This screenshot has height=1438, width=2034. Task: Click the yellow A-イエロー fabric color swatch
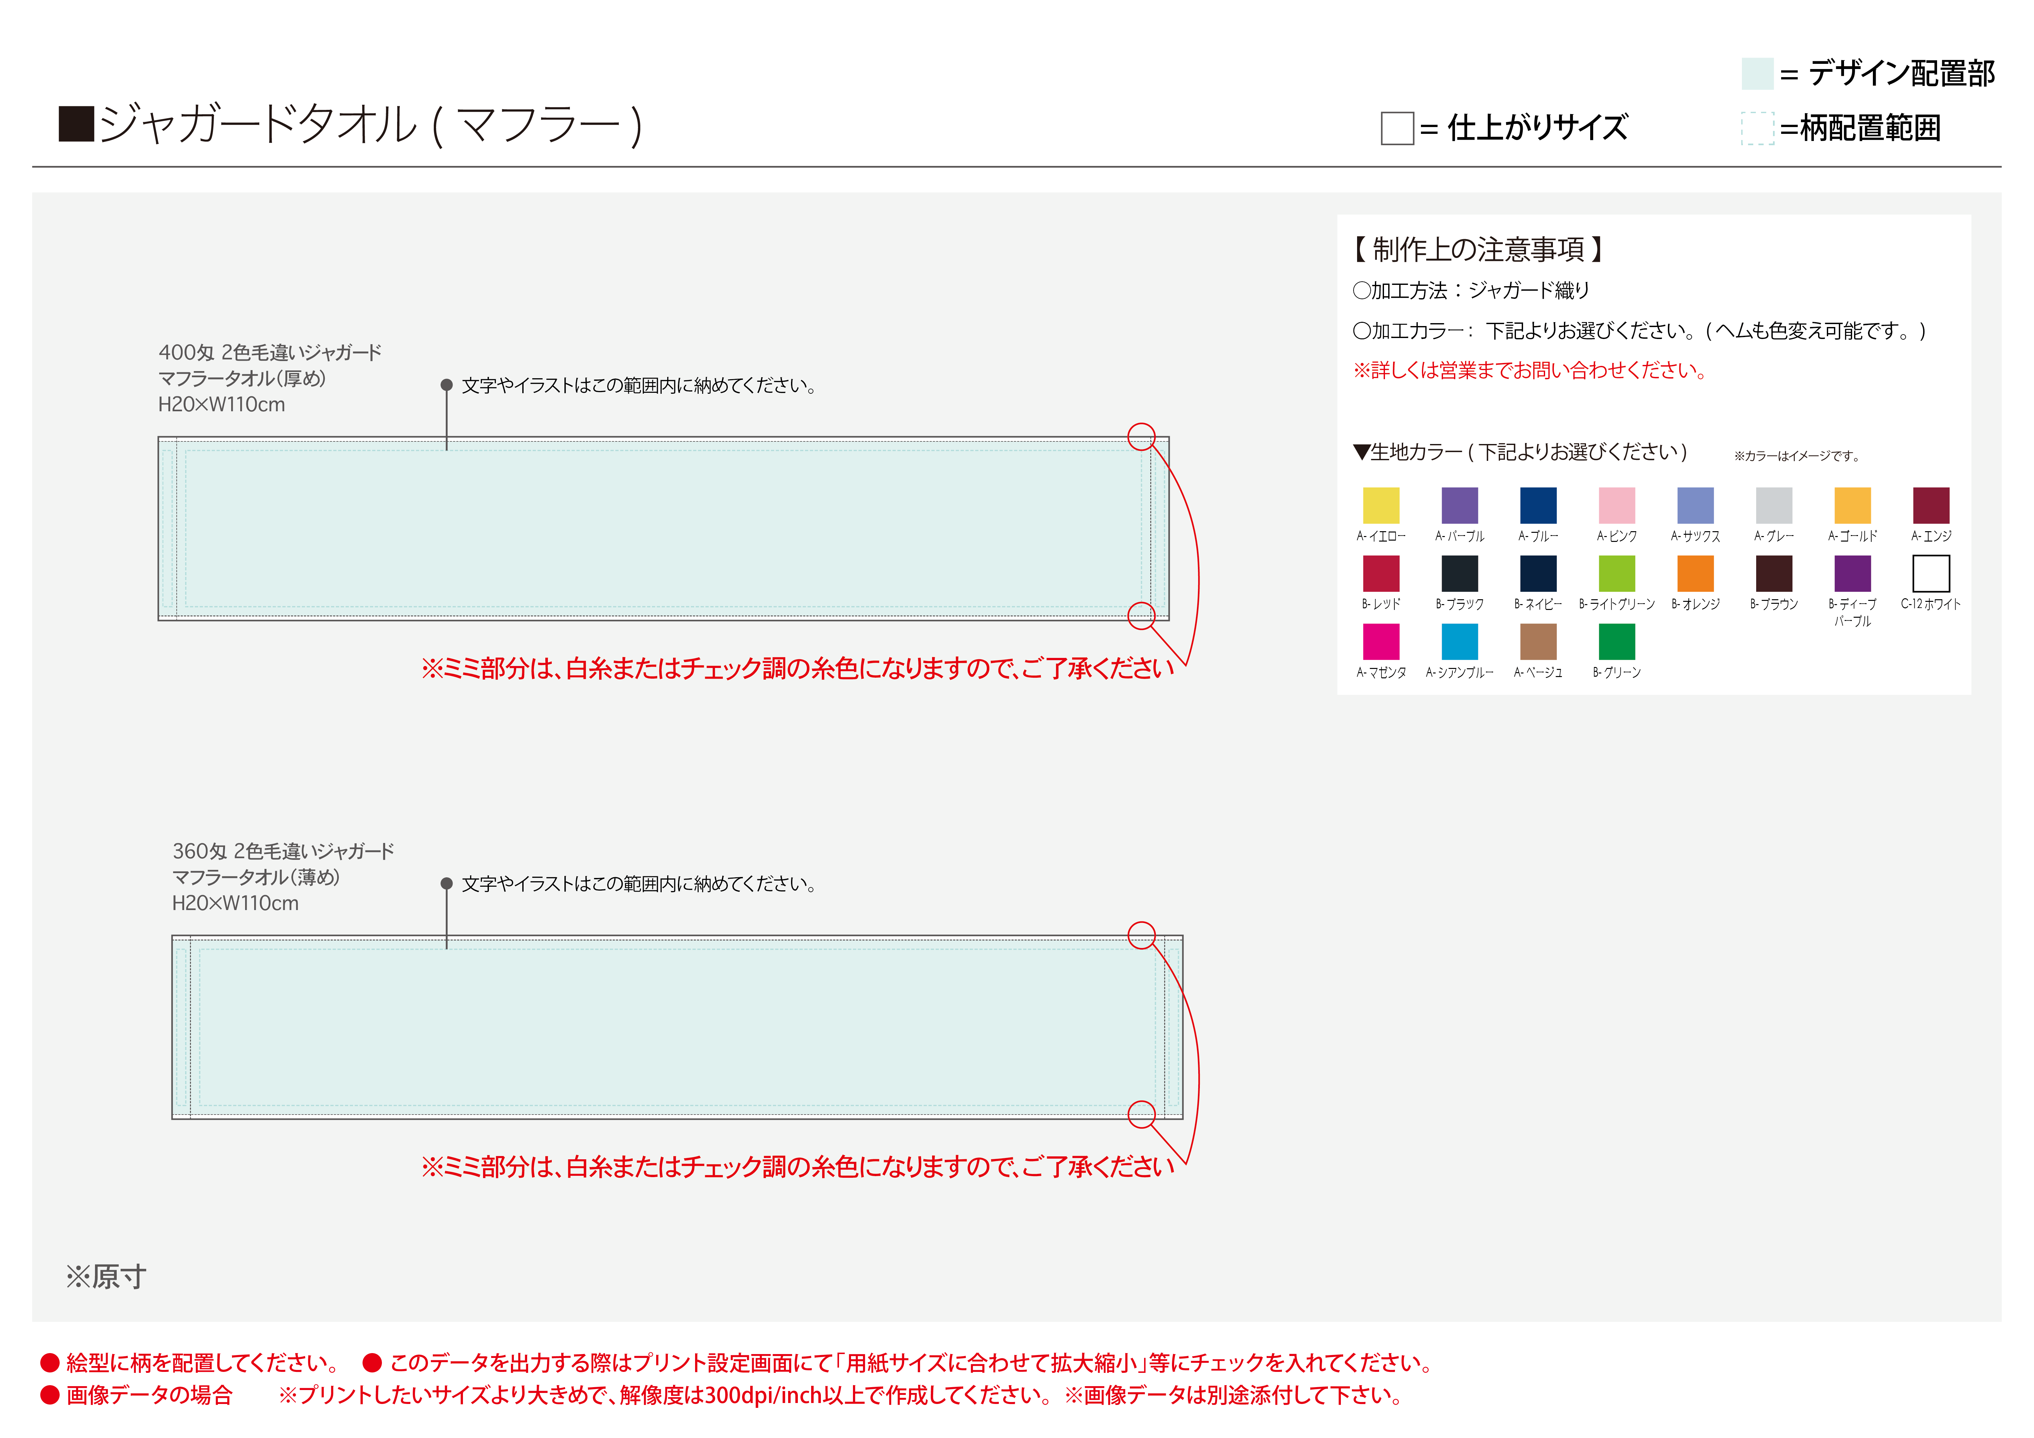pyautogui.click(x=1381, y=506)
